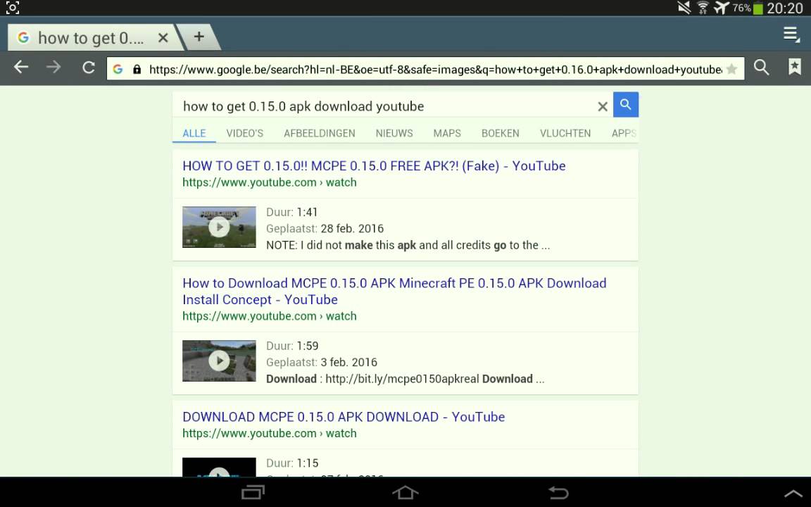Tap the 20:20 clock in the status bar
Viewport: 811px width, 507px height.
(x=785, y=8)
